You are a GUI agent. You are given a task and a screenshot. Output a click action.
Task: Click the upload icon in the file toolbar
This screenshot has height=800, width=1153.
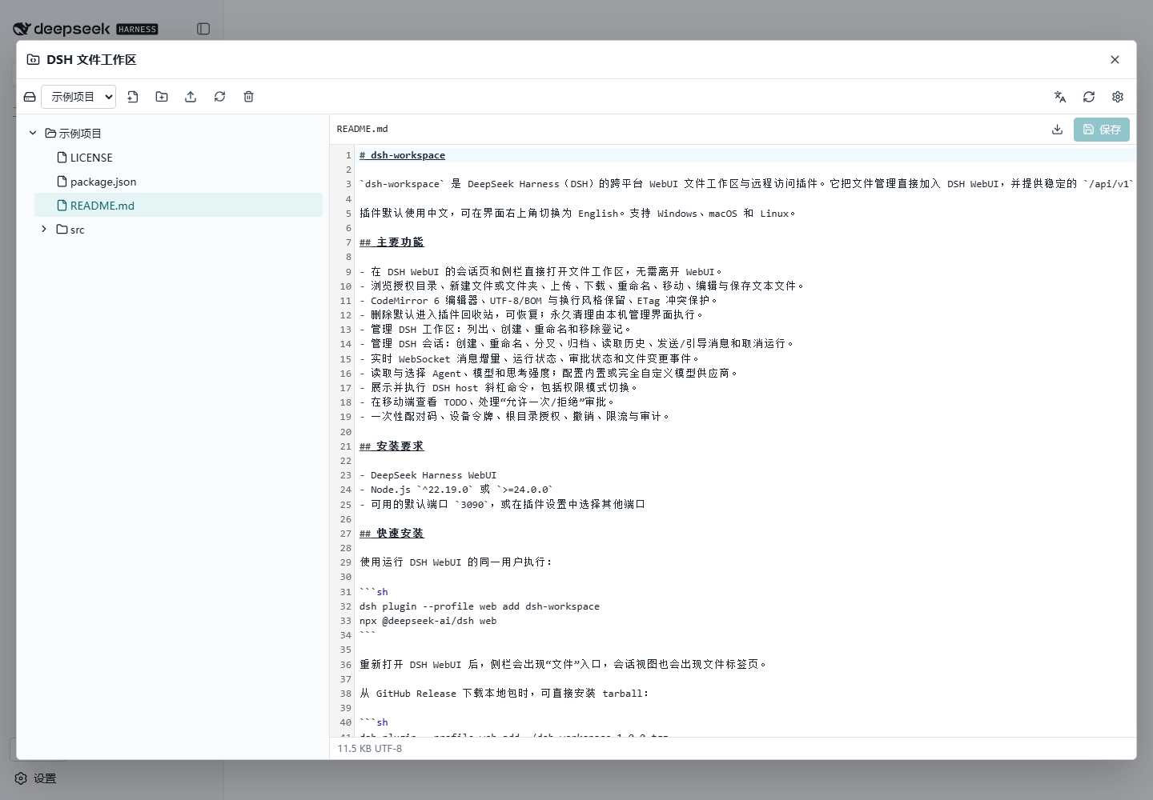coord(191,97)
